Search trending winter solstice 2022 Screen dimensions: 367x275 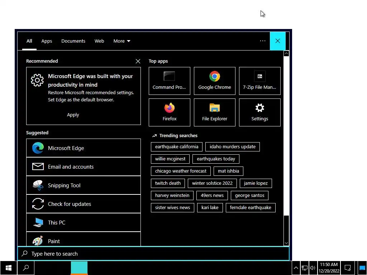(212, 183)
